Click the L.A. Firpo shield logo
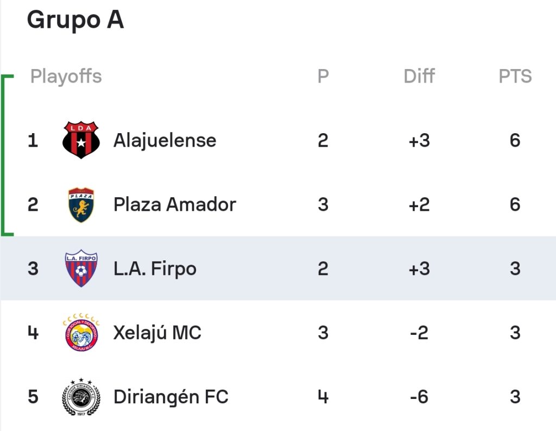The image size is (556, 431). [81, 268]
